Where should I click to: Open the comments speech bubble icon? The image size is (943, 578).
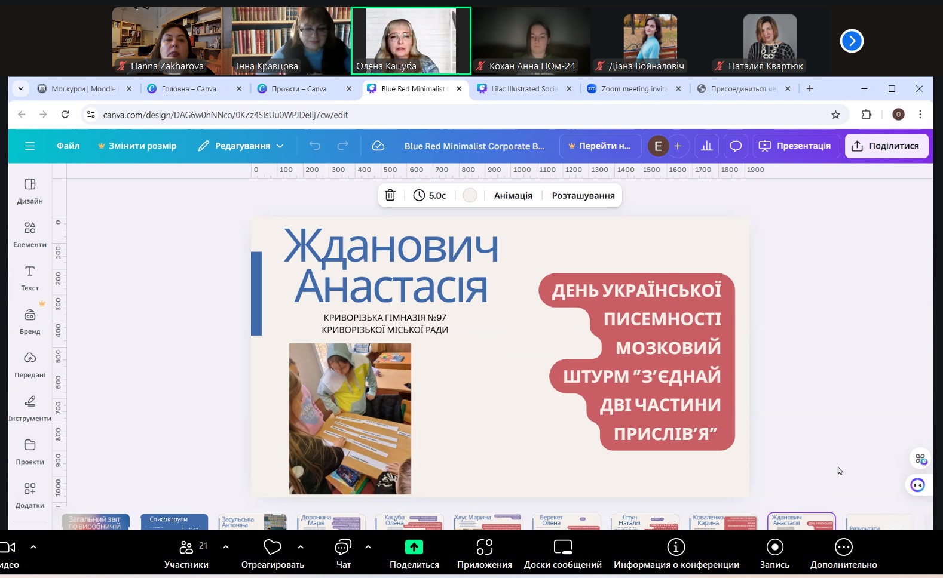tap(736, 146)
